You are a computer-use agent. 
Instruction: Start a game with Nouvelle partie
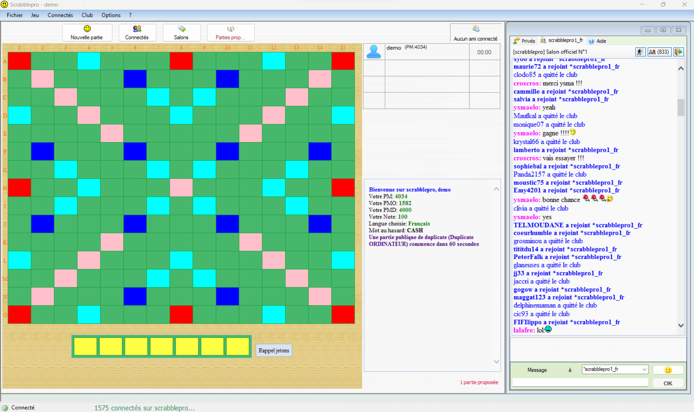[87, 33]
